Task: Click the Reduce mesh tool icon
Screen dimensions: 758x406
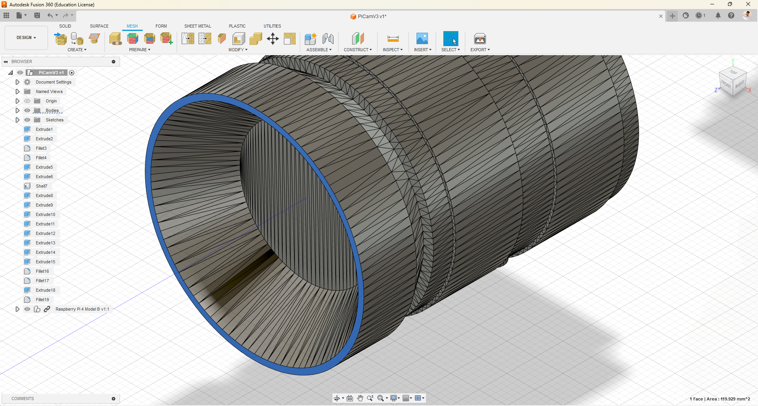Action: point(205,39)
